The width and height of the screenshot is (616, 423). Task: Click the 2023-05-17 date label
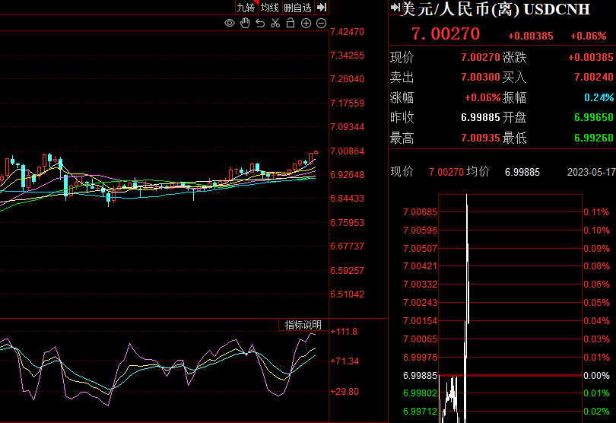tap(591, 172)
